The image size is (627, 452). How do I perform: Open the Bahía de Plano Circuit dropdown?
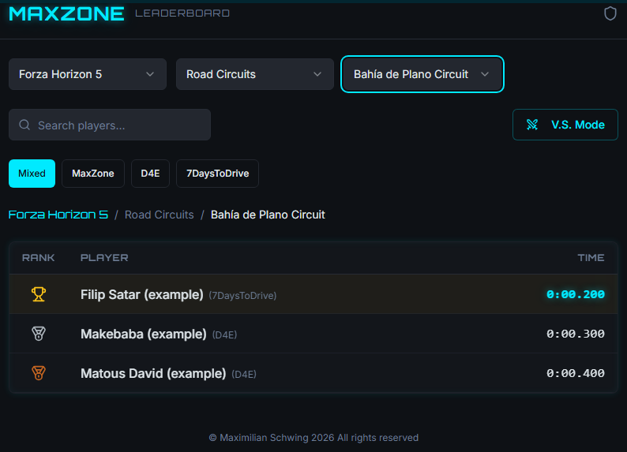click(422, 74)
